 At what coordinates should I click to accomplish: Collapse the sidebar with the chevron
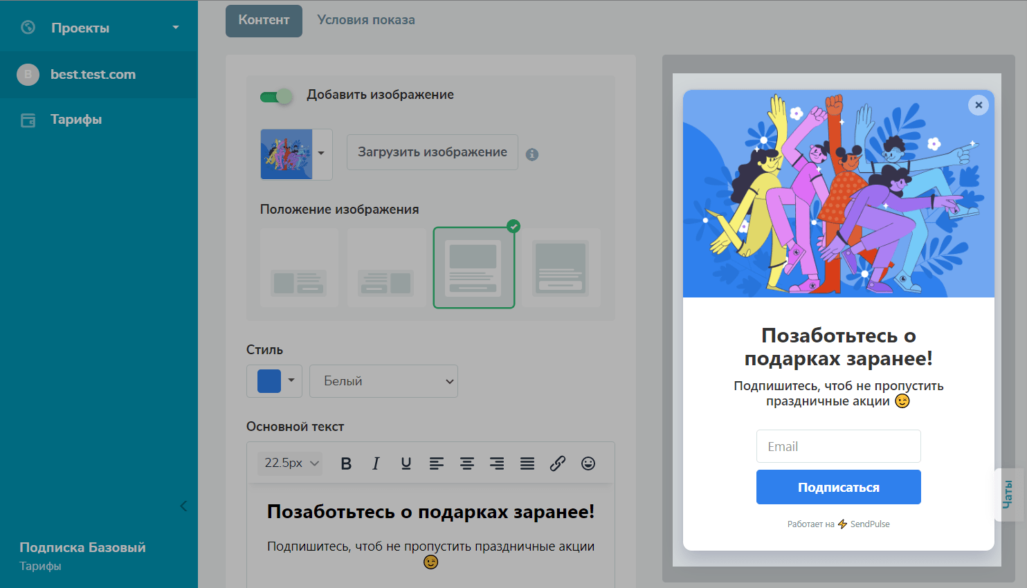(183, 506)
